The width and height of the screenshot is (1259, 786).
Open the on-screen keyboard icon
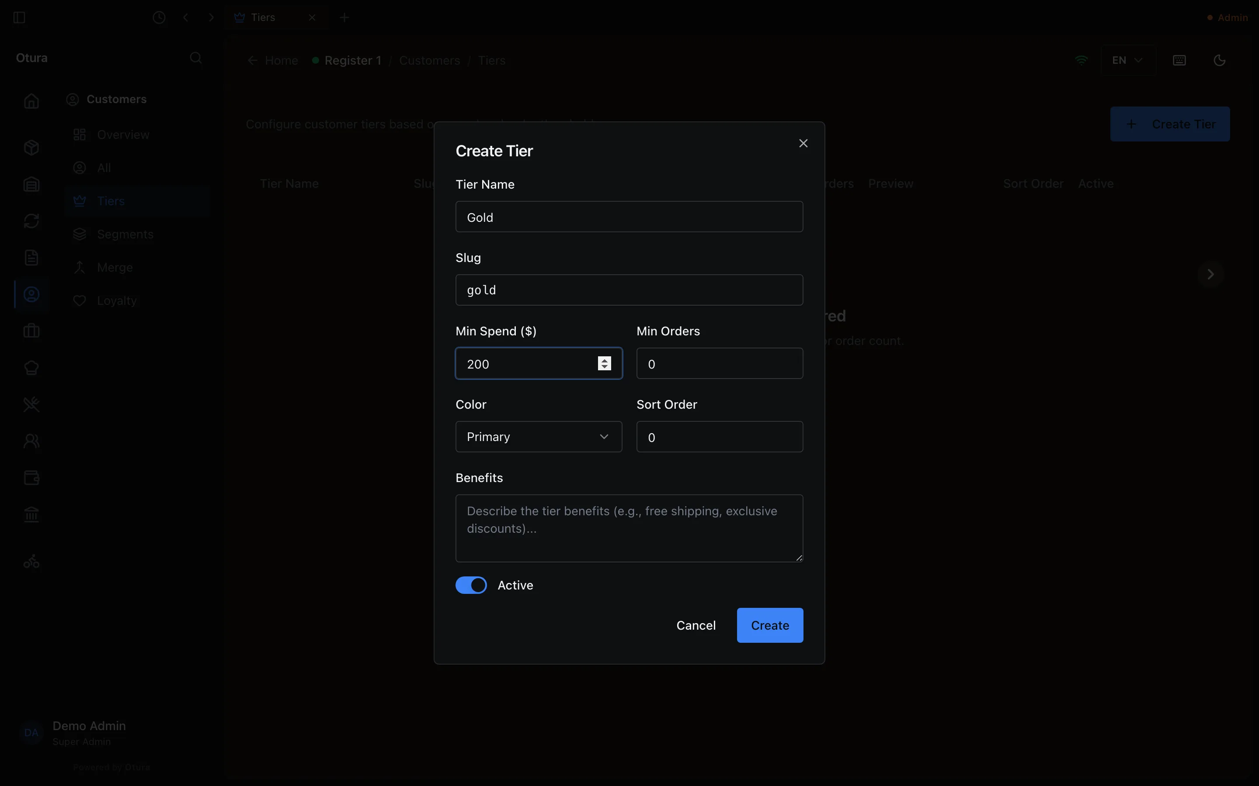tap(1179, 60)
